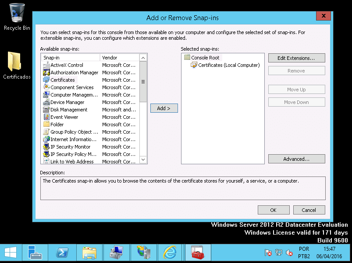This screenshot has height=263, width=352.
Task: Click the ActiveX Control snap-in icon
Action: point(46,65)
